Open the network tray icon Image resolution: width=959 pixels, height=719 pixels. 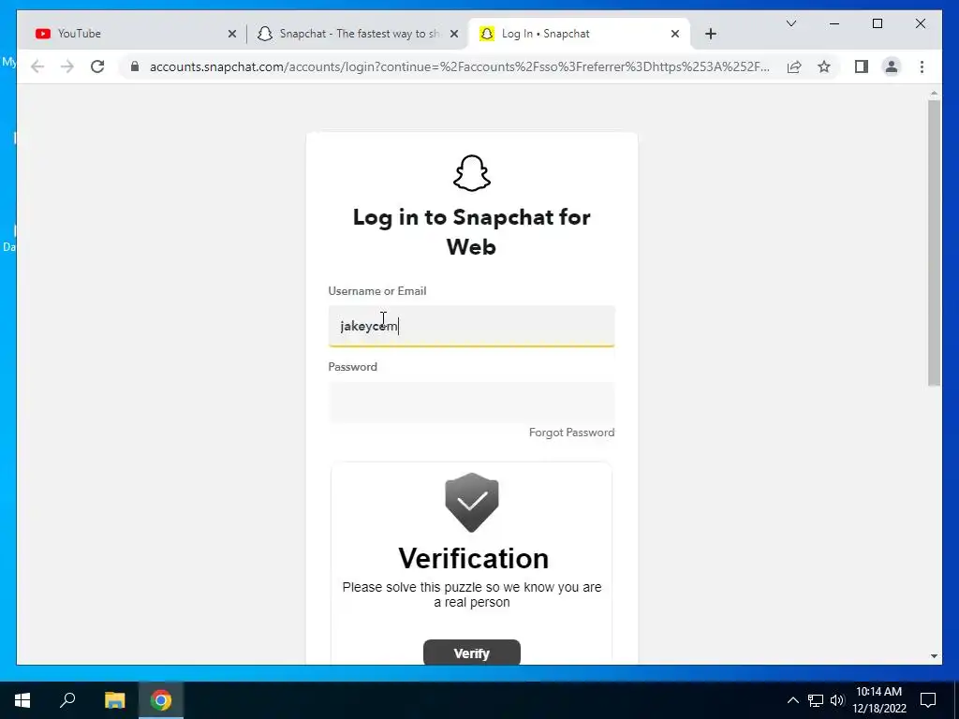816,700
